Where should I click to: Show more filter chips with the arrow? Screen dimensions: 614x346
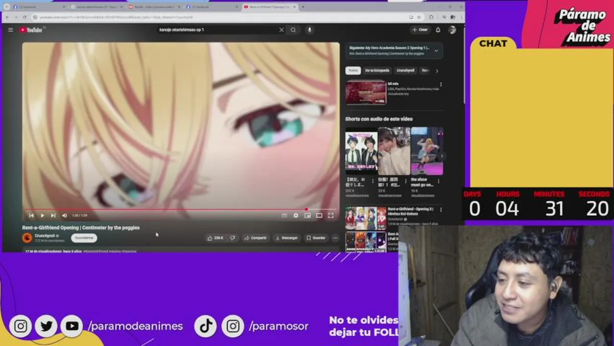click(x=437, y=71)
